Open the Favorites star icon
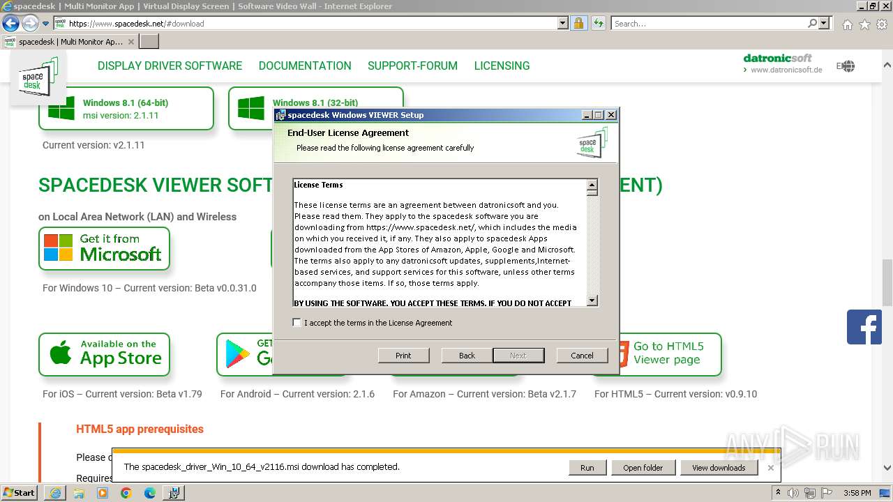Image resolution: width=893 pixels, height=502 pixels. click(x=864, y=24)
